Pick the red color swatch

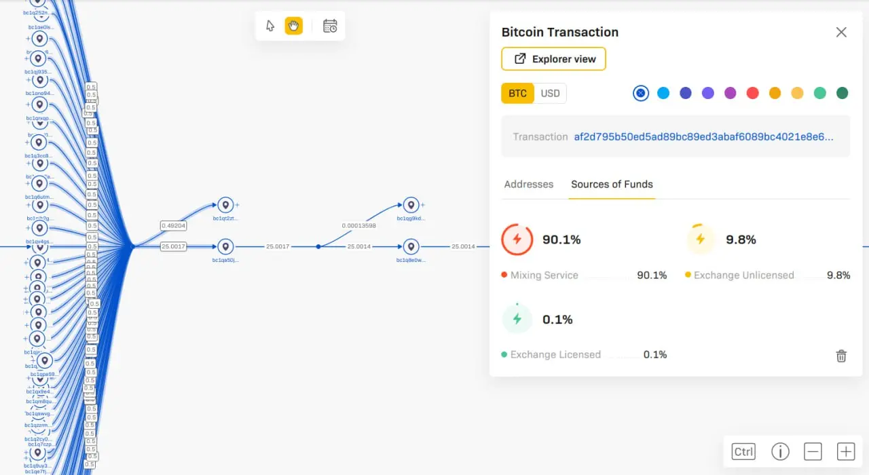point(752,93)
